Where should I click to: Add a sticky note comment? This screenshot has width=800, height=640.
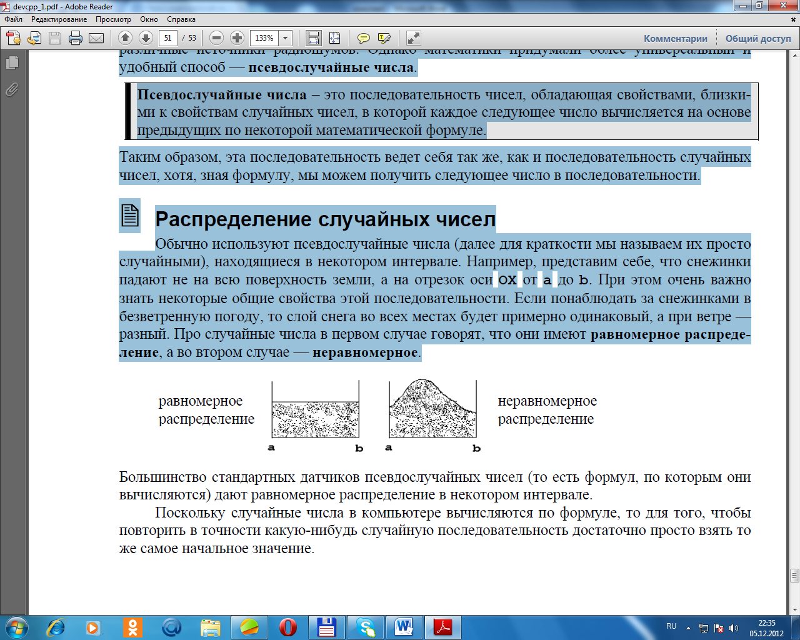(364, 38)
